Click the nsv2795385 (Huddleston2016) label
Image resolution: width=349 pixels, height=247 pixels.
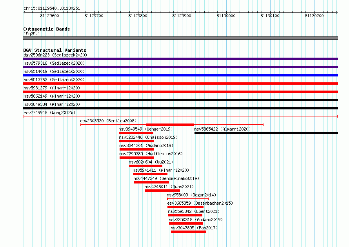[151, 154]
